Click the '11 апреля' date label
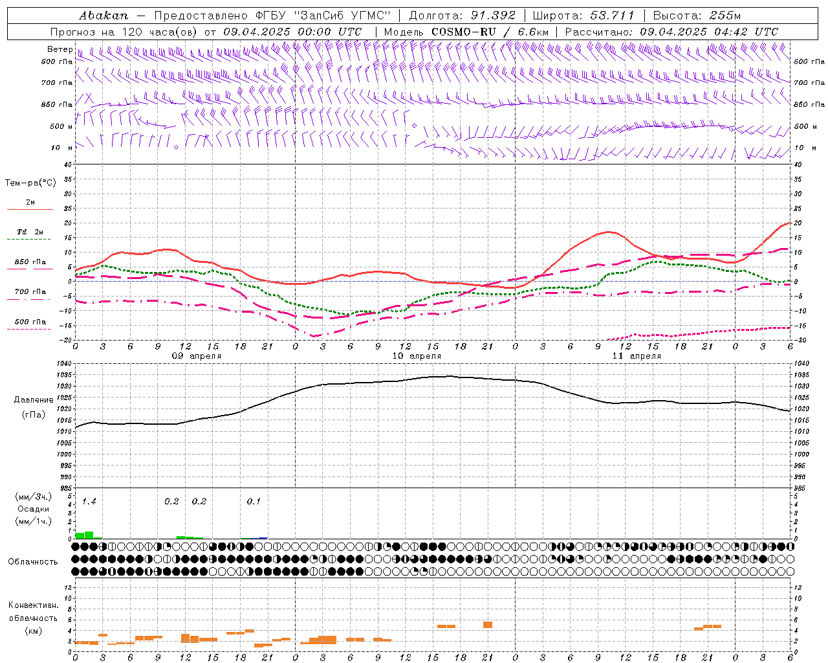Screen dimensions: 828x663 pyautogui.click(x=637, y=356)
